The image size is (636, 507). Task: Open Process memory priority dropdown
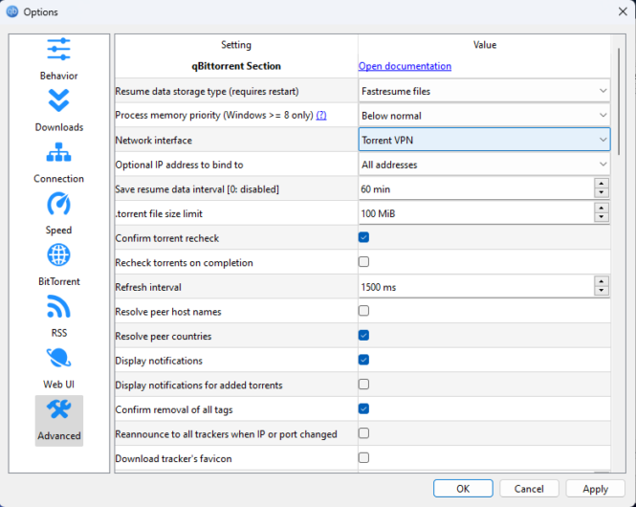pyautogui.click(x=484, y=116)
